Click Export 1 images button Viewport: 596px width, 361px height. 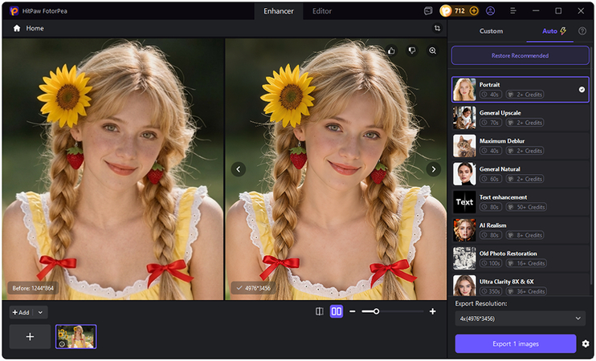(x=516, y=344)
